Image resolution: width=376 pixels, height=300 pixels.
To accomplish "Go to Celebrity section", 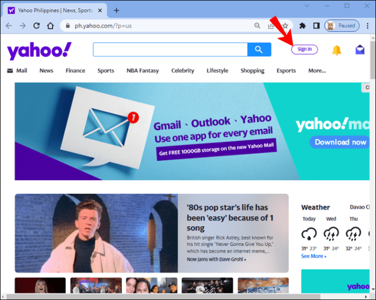I will (183, 71).
